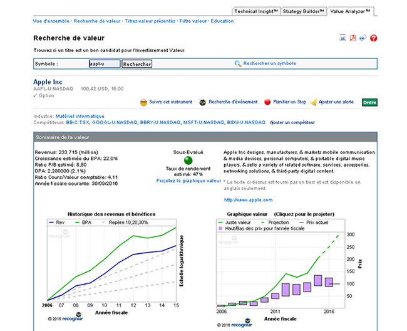
Task: Click the purple Haut/Bas legend swatch
Action: tap(220, 229)
